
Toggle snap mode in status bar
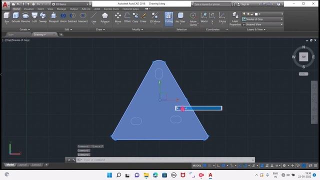tap(210, 165)
